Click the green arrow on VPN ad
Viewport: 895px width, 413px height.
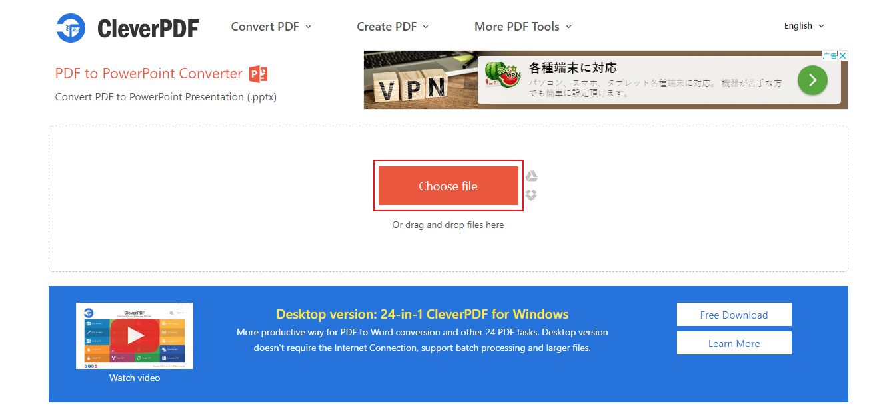(x=812, y=80)
